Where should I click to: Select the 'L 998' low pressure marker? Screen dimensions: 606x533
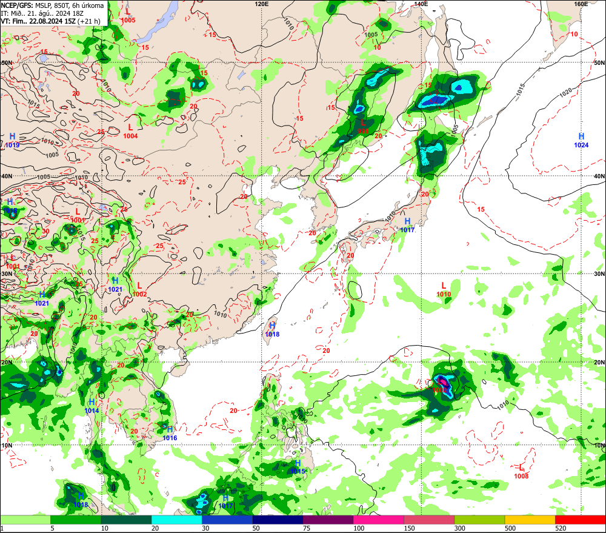coord(363,127)
